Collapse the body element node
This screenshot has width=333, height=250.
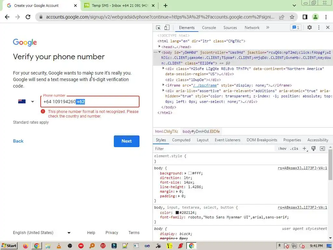coord(159,52)
